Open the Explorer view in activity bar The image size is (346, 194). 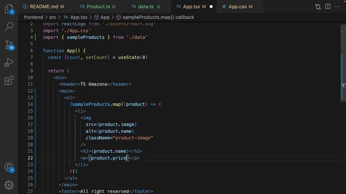[9, 9]
